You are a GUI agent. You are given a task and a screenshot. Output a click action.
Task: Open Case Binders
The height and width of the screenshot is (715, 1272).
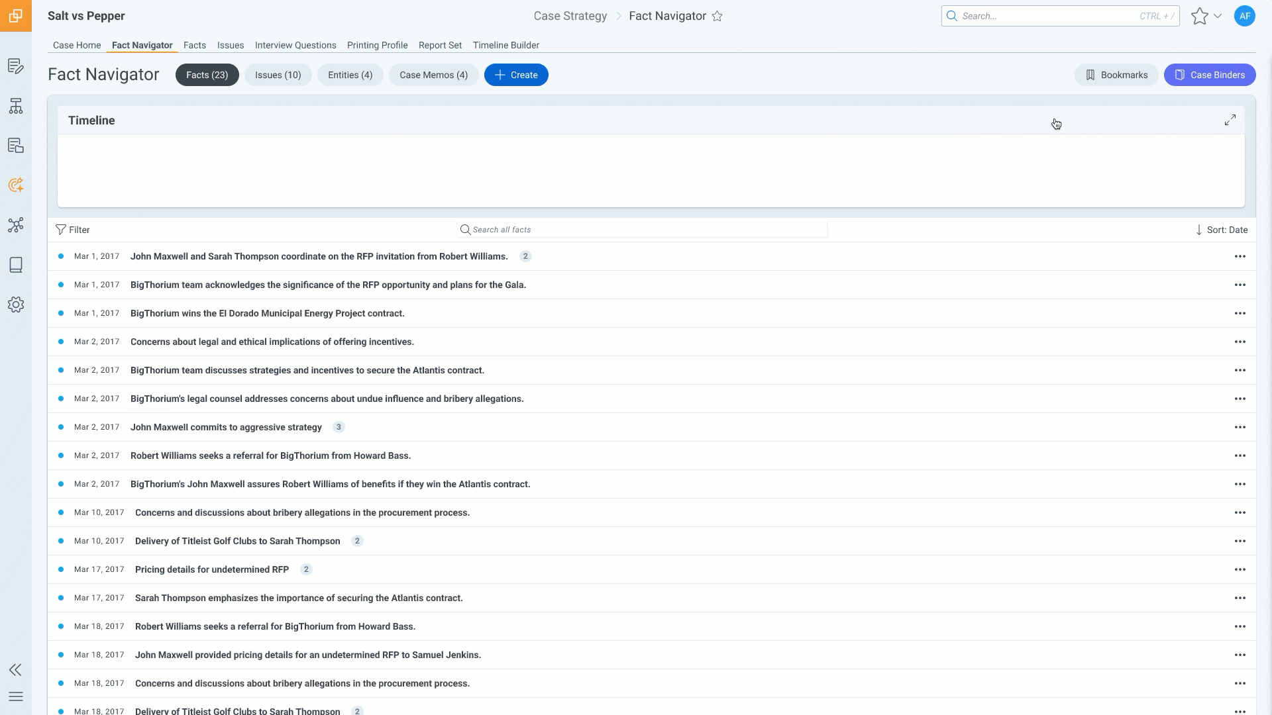coord(1210,75)
